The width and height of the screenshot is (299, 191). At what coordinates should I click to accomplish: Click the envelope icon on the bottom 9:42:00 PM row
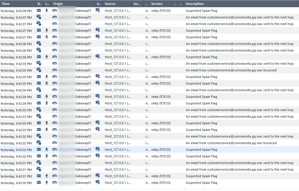(39, 183)
